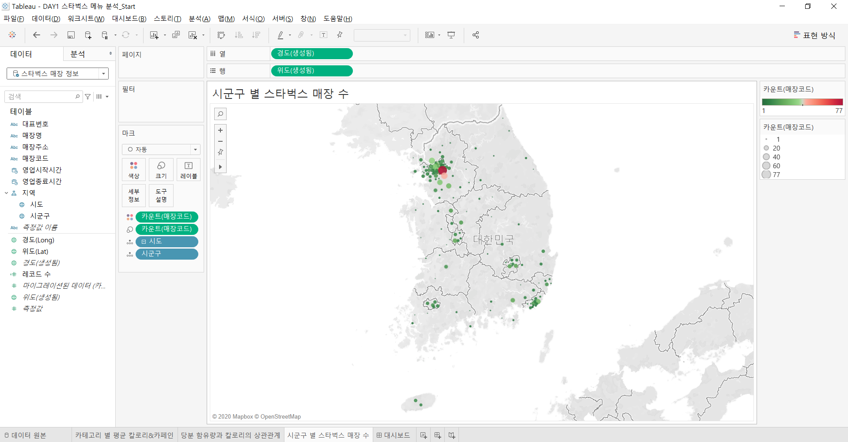Expand the map tools arrow button
This screenshot has width=848, height=442.
220,167
